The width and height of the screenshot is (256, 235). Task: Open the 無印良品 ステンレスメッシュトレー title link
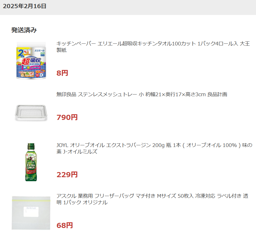click(x=142, y=94)
